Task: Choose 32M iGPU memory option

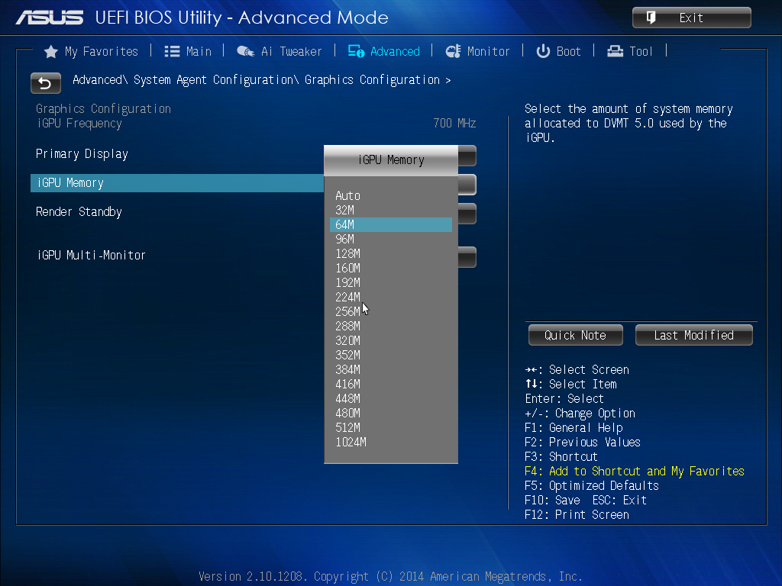Action: 391,211
